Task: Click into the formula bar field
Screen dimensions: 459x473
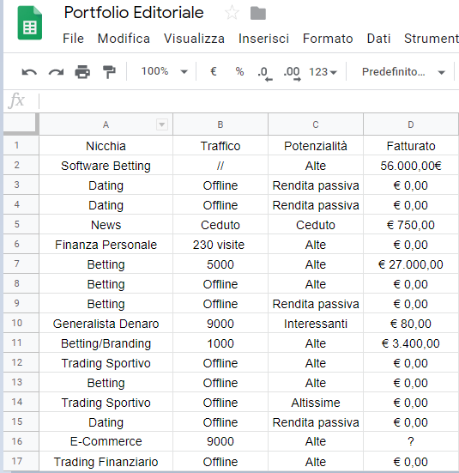Action: coord(249,100)
